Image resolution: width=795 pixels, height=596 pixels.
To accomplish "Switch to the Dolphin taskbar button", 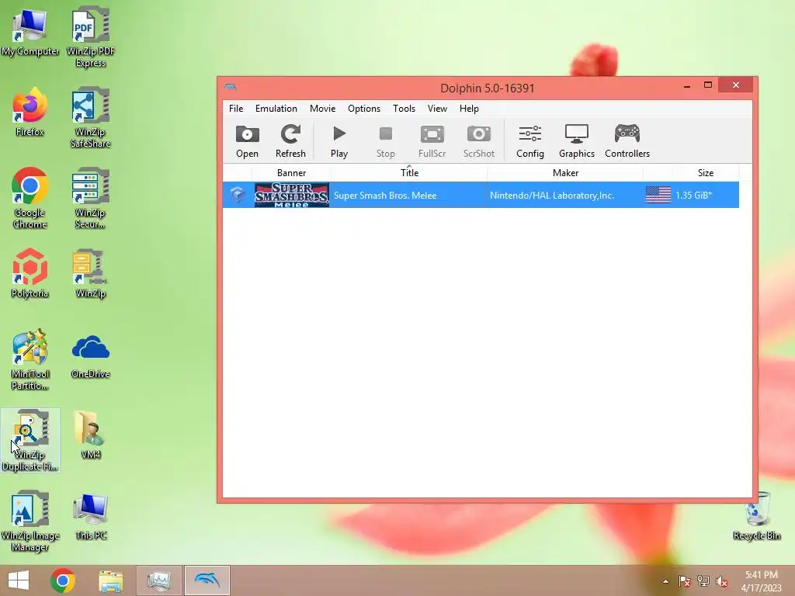I will (207, 580).
